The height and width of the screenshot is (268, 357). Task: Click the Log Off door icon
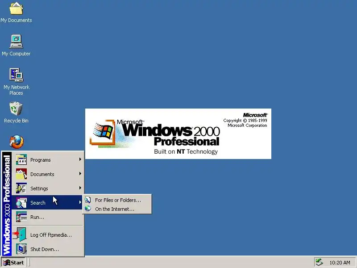point(20,234)
